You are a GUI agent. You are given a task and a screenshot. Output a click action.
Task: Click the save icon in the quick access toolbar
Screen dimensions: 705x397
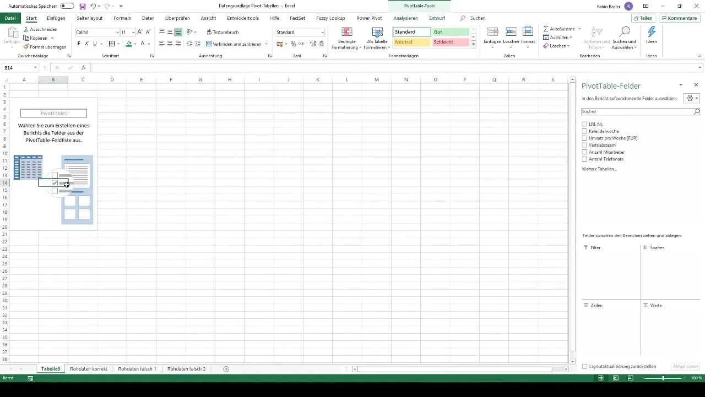(82, 6)
